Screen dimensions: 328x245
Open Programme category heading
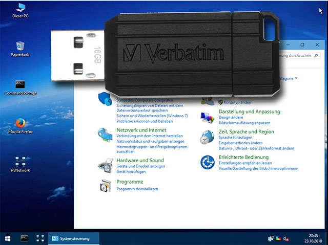tap(130, 182)
